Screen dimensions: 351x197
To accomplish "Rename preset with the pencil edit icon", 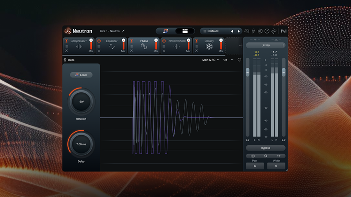I will 123,31.
